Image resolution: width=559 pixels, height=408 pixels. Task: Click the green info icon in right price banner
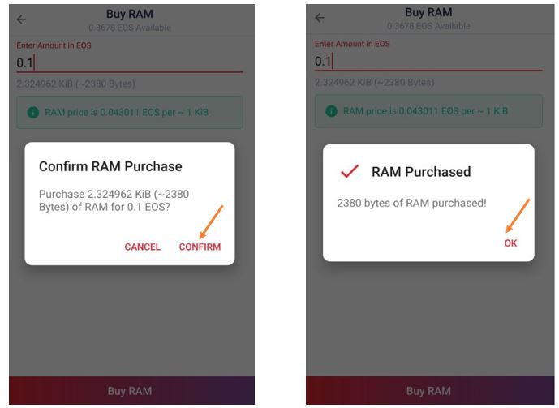point(331,111)
